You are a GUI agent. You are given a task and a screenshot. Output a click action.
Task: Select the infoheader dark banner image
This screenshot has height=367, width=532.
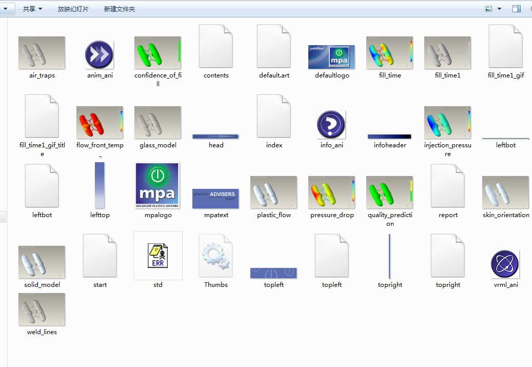[389, 137]
